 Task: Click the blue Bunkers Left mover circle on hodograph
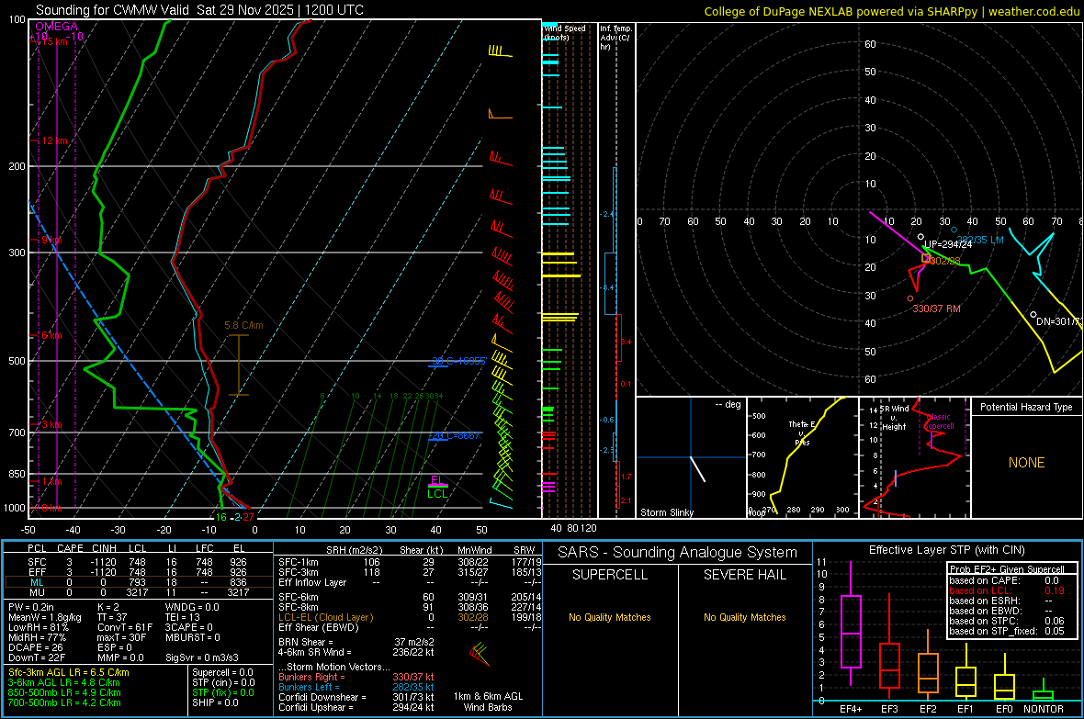[954, 230]
